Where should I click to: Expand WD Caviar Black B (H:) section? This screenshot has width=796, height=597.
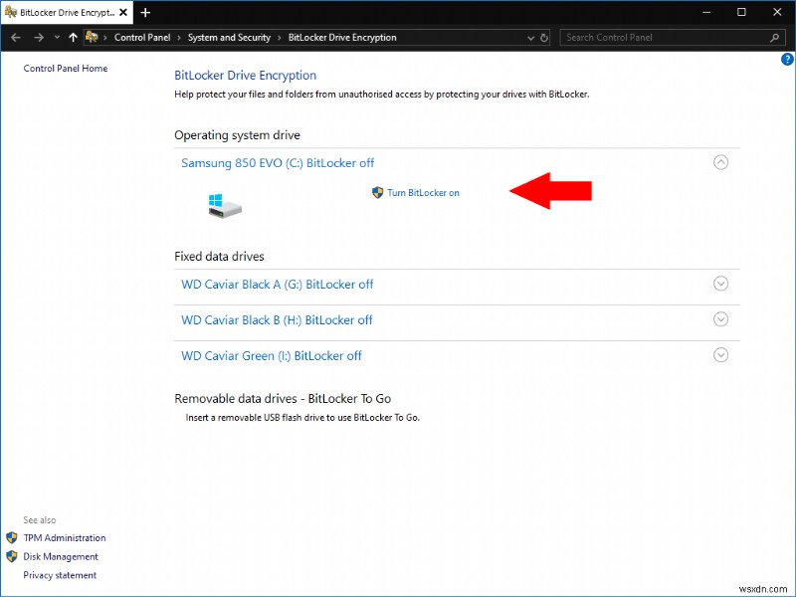coord(721,319)
